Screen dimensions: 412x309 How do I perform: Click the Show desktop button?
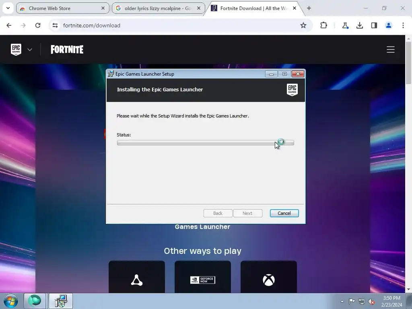[x=409, y=301]
